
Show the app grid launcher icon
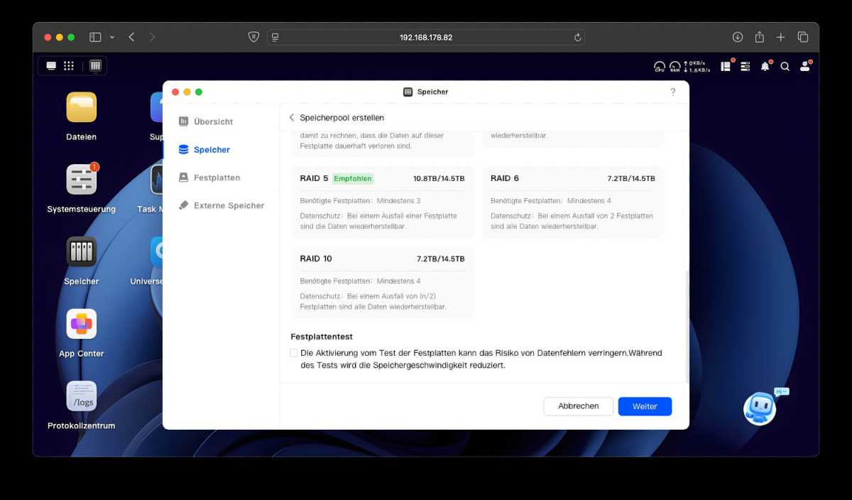point(69,66)
